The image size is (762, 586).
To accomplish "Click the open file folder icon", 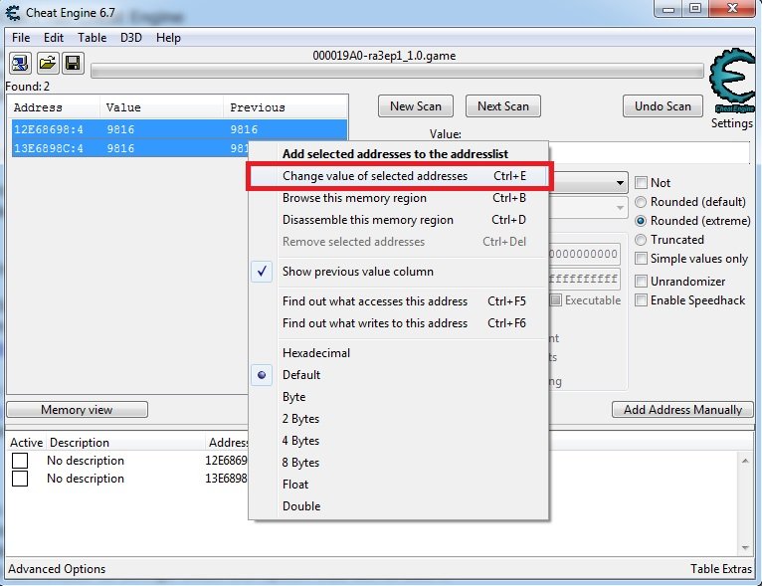I will 47,63.
